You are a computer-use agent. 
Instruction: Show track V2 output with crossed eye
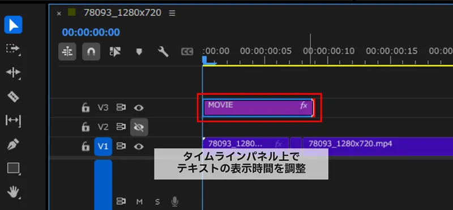139,127
